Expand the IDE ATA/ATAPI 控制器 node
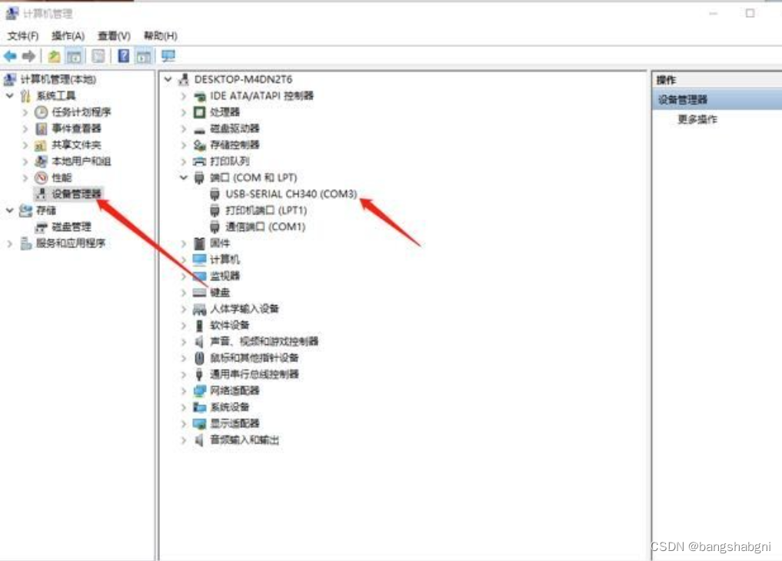Screen dimensions: 782x561 [184, 95]
